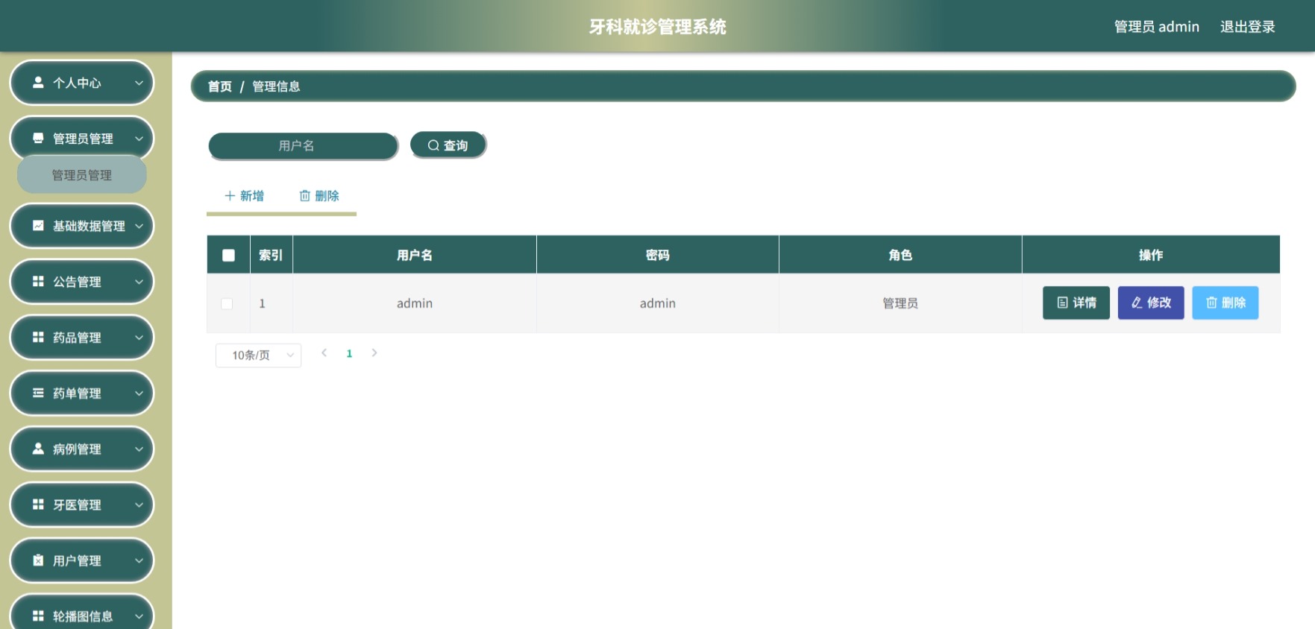Click the 密码 column header
This screenshot has width=1315, height=629.
pyautogui.click(x=657, y=255)
